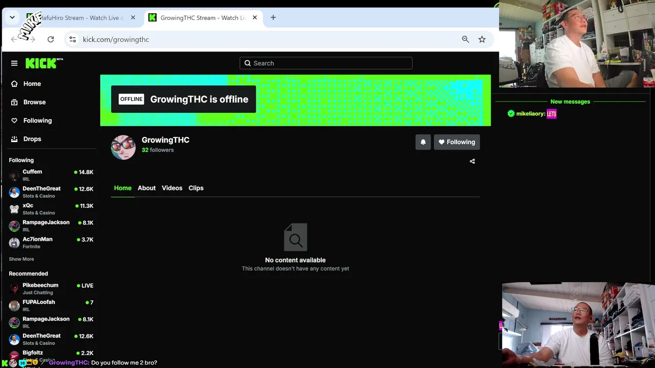Toggle the channel notification bell
Viewport: 655px width, 368px height.
tap(423, 142)
